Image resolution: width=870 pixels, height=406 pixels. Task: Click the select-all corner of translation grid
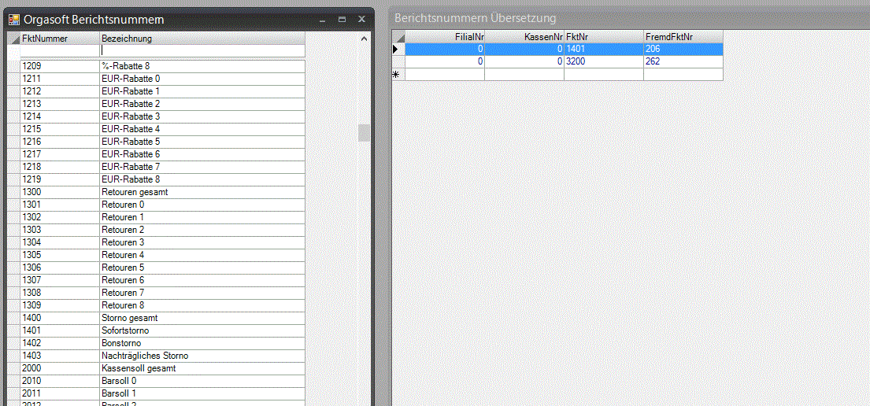pyautogui.click(x=398, y=36)
